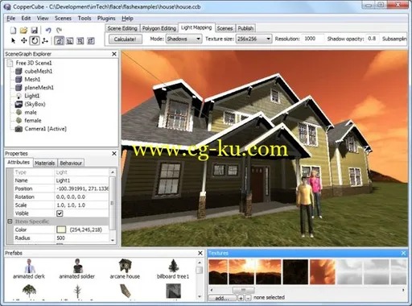Select cubeMesh1 in the SceneGraph Explorer
Image resolution: width=412 pixels, height=306 pixels.
coord(39,71)
